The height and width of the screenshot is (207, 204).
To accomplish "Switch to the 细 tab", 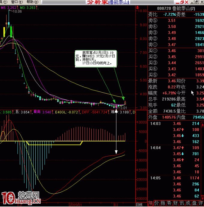I will click(151, 203).
